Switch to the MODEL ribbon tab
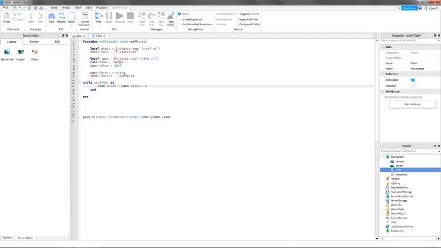Image resolution: width=441 pixels, height=248 pixels. [x=66, y=8]
